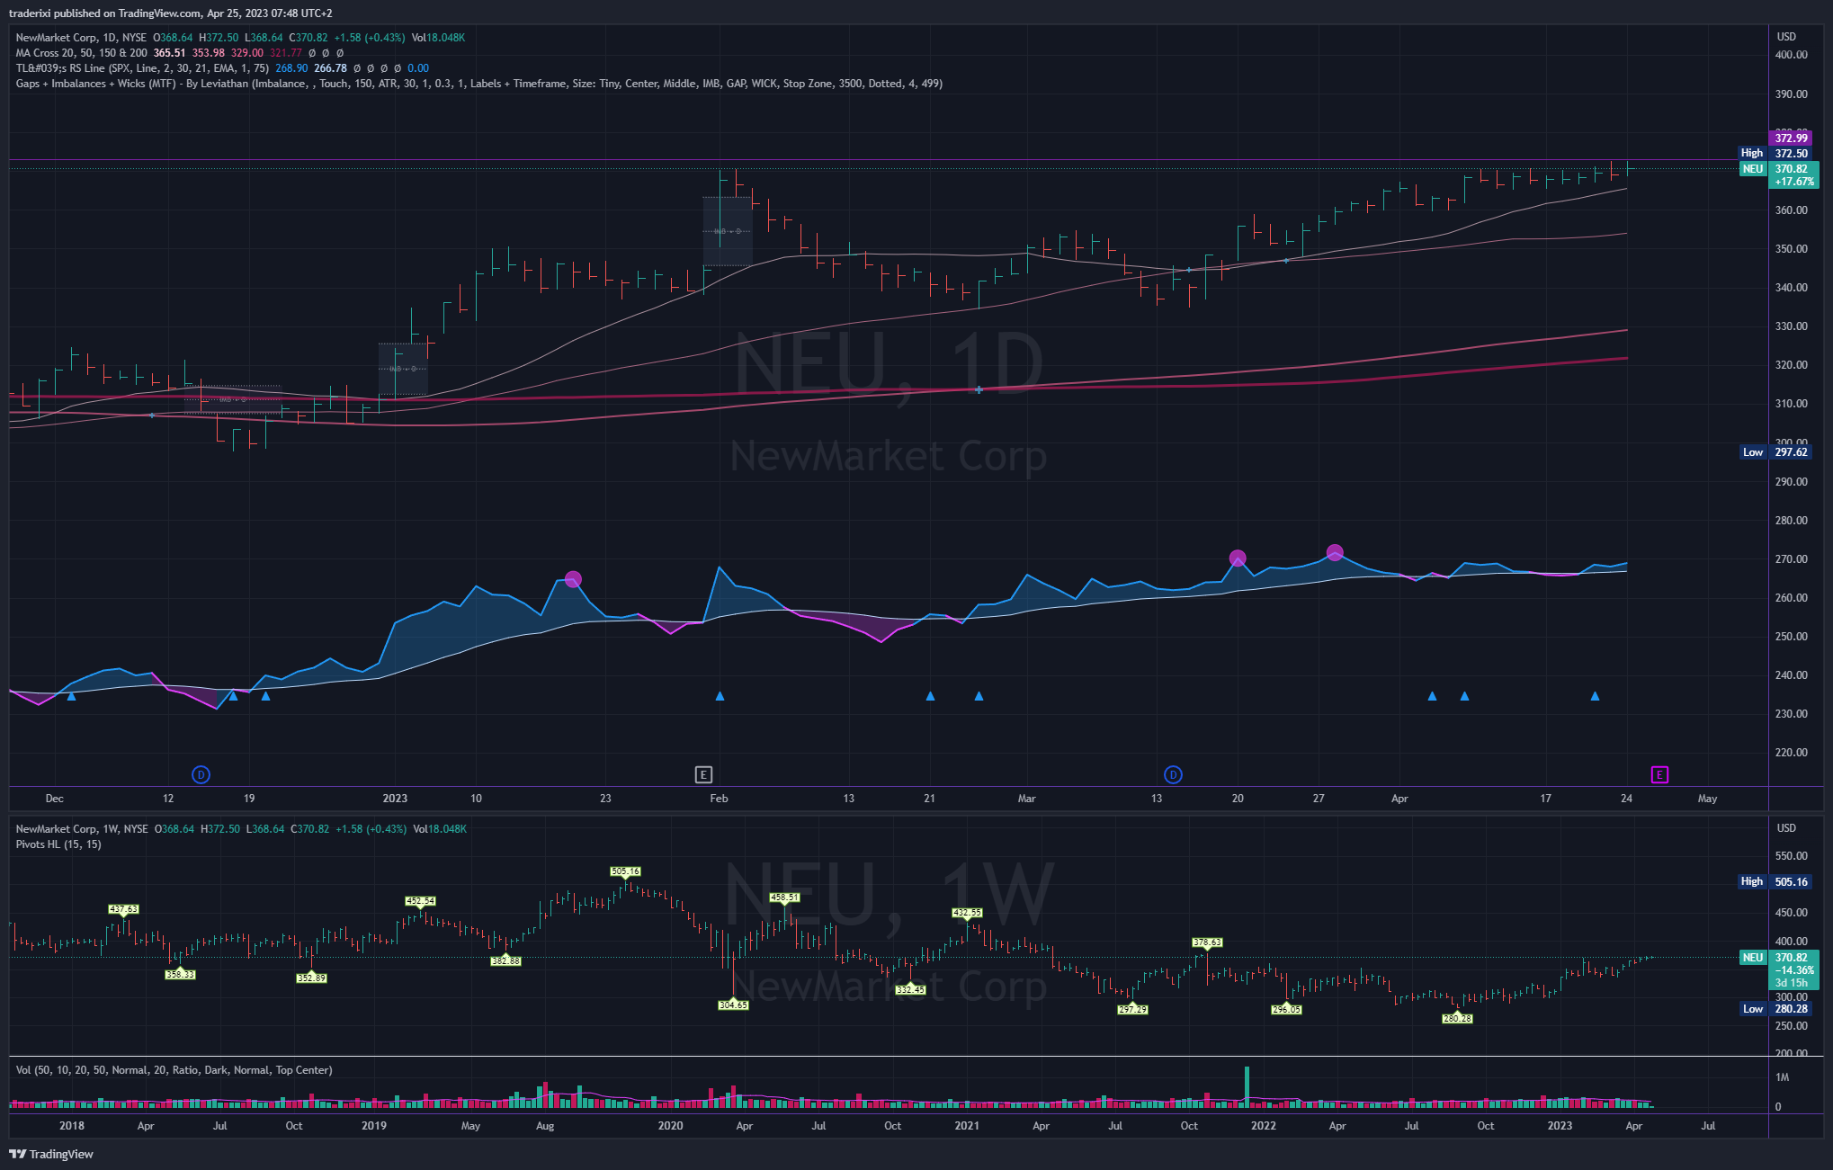1833x1170 pixels.
Task: Click the 382.88 pivot low label
Action: (x=505, y=960)
